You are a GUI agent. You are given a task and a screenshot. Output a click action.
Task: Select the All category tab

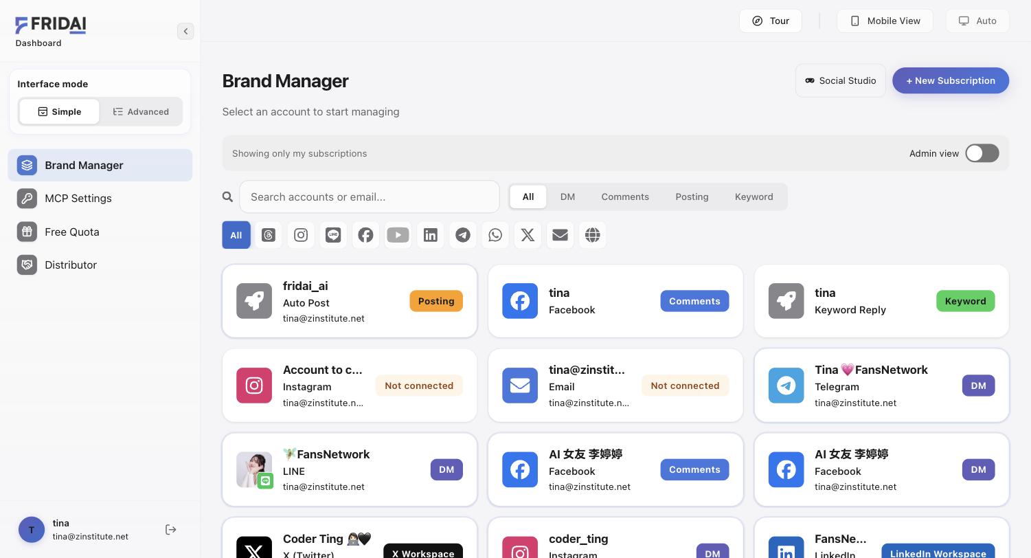pos(528,197)
